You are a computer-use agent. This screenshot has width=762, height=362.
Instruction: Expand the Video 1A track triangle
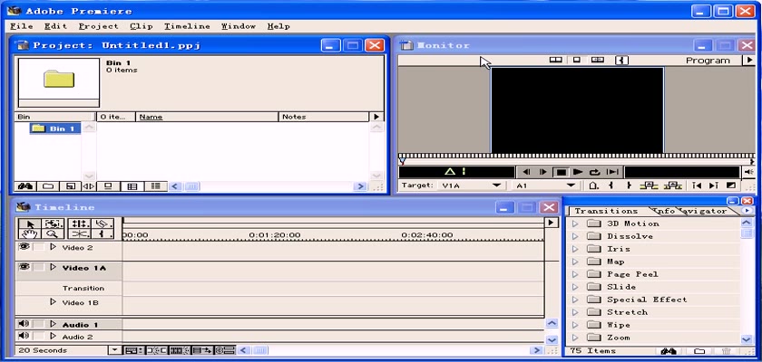(x=53, y=267)
